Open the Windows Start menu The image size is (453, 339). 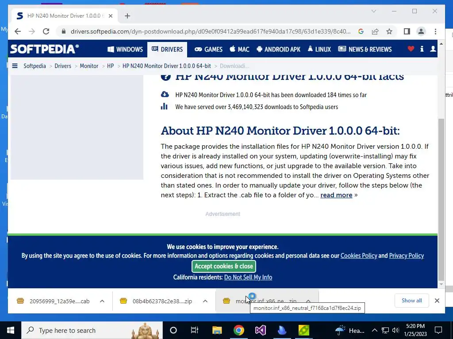point(11,330)
